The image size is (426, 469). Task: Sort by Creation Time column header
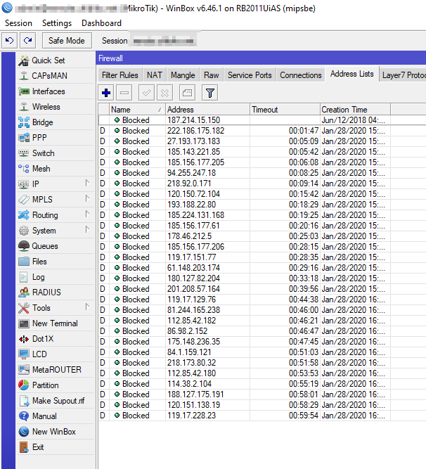[355, 110]
